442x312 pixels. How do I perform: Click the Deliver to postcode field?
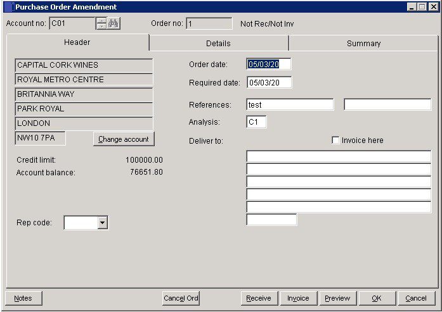pos(271,220)
